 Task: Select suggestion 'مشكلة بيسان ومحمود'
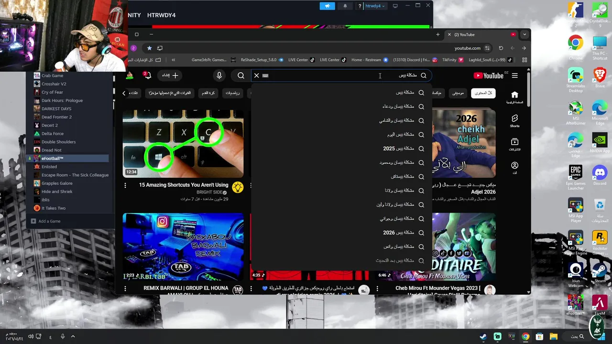point(341,162)
